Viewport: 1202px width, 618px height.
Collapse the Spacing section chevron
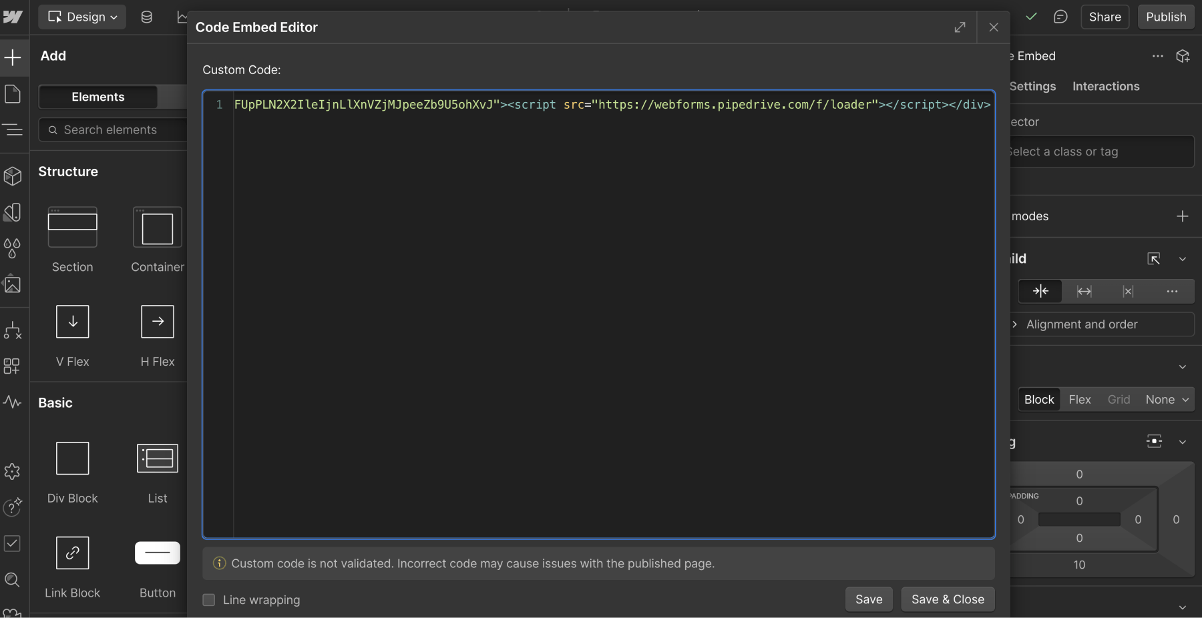(1183, 442)
